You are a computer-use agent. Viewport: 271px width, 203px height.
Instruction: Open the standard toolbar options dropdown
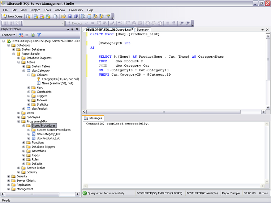[113, 17]
